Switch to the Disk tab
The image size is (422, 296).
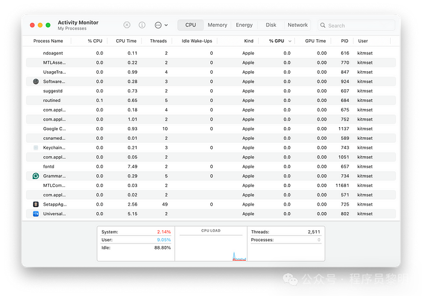coord(271,25)
